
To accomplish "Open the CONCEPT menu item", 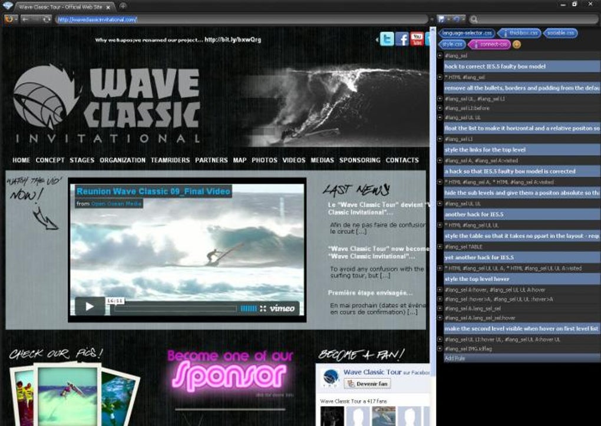I will pos(50,160).
